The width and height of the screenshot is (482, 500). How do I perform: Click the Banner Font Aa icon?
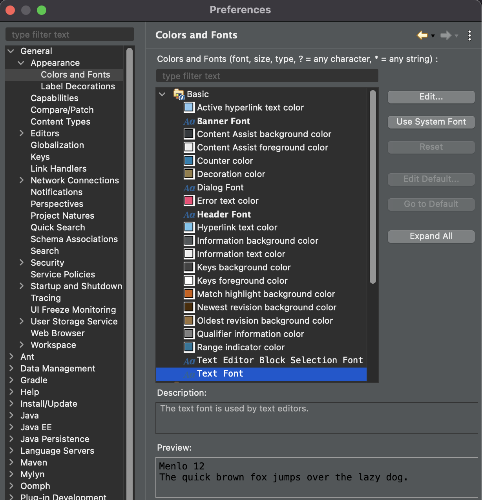click(189, 121)
